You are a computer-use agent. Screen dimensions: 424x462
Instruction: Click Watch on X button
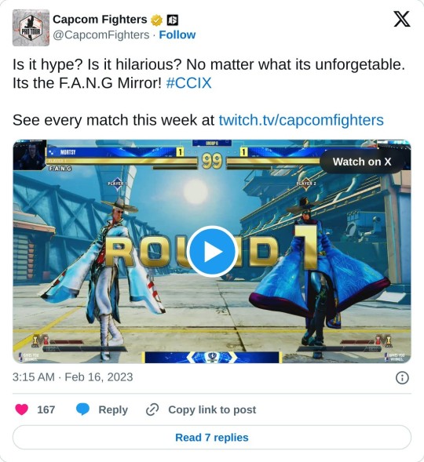tap(362, 162)
